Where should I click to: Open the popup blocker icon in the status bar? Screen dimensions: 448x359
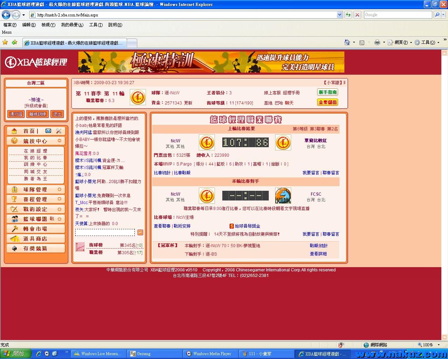(x=341, y=345)
